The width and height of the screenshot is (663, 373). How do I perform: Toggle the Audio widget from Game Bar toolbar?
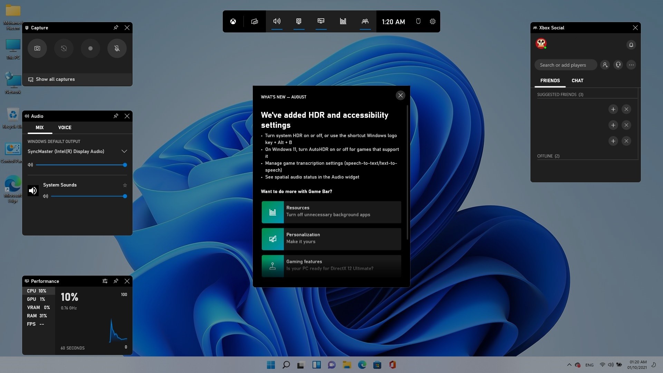(x=277, y=21)
